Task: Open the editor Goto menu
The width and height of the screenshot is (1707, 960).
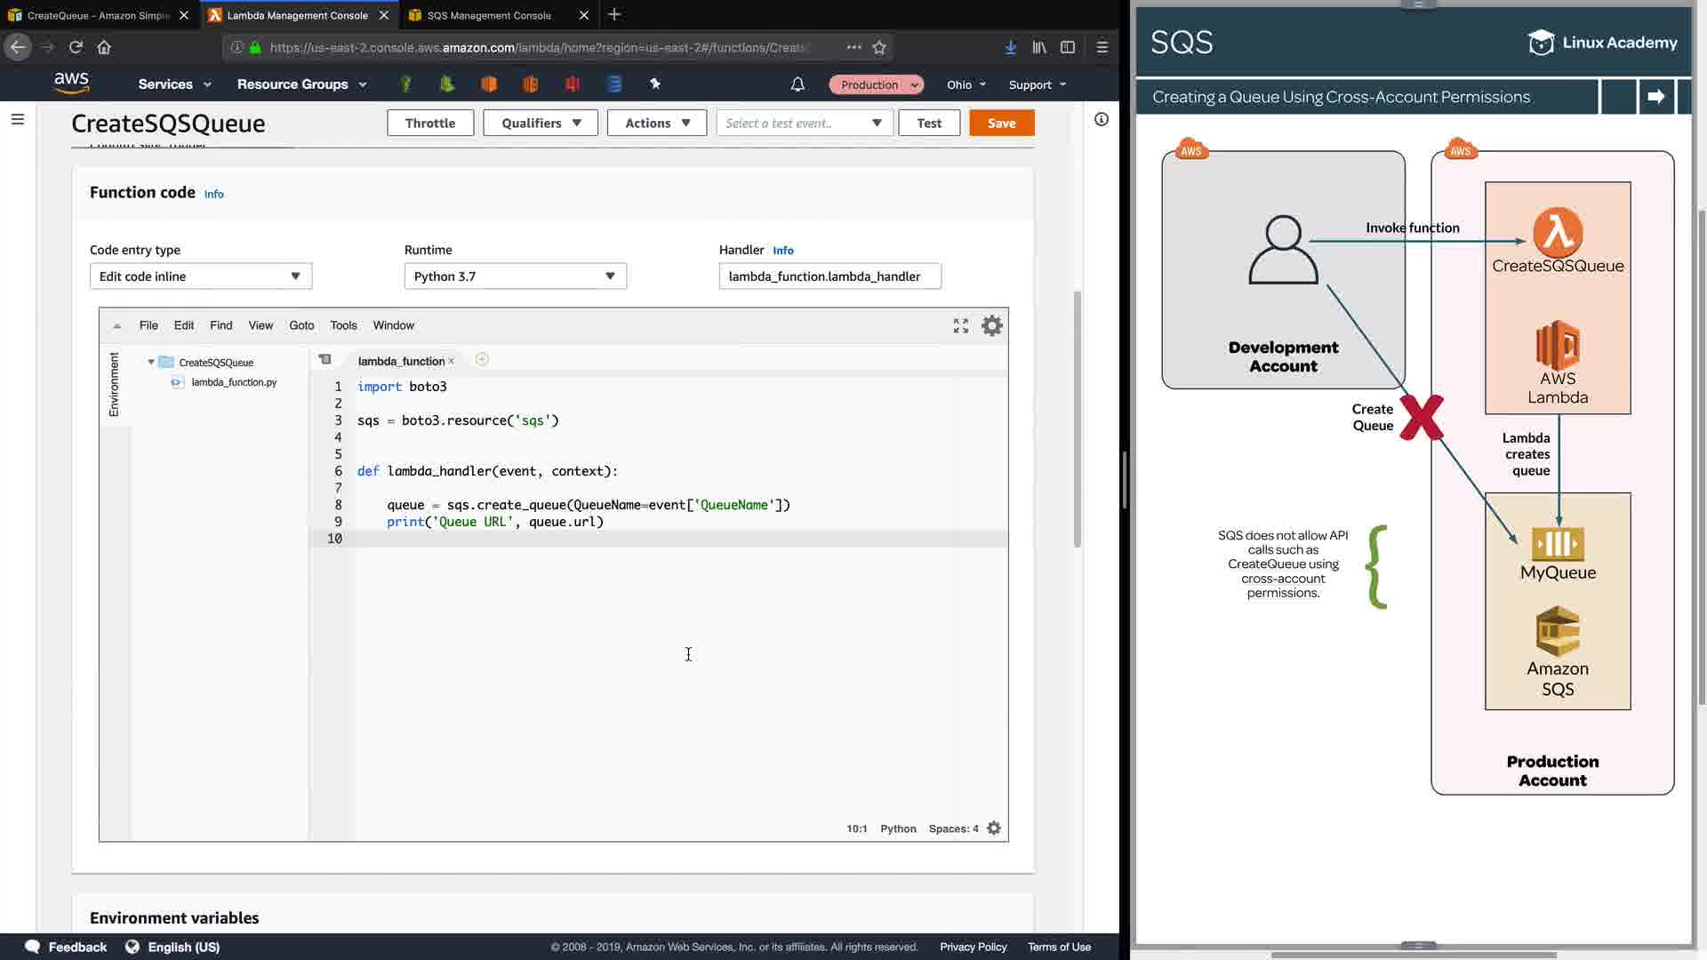Action: [x=301, y=325]
